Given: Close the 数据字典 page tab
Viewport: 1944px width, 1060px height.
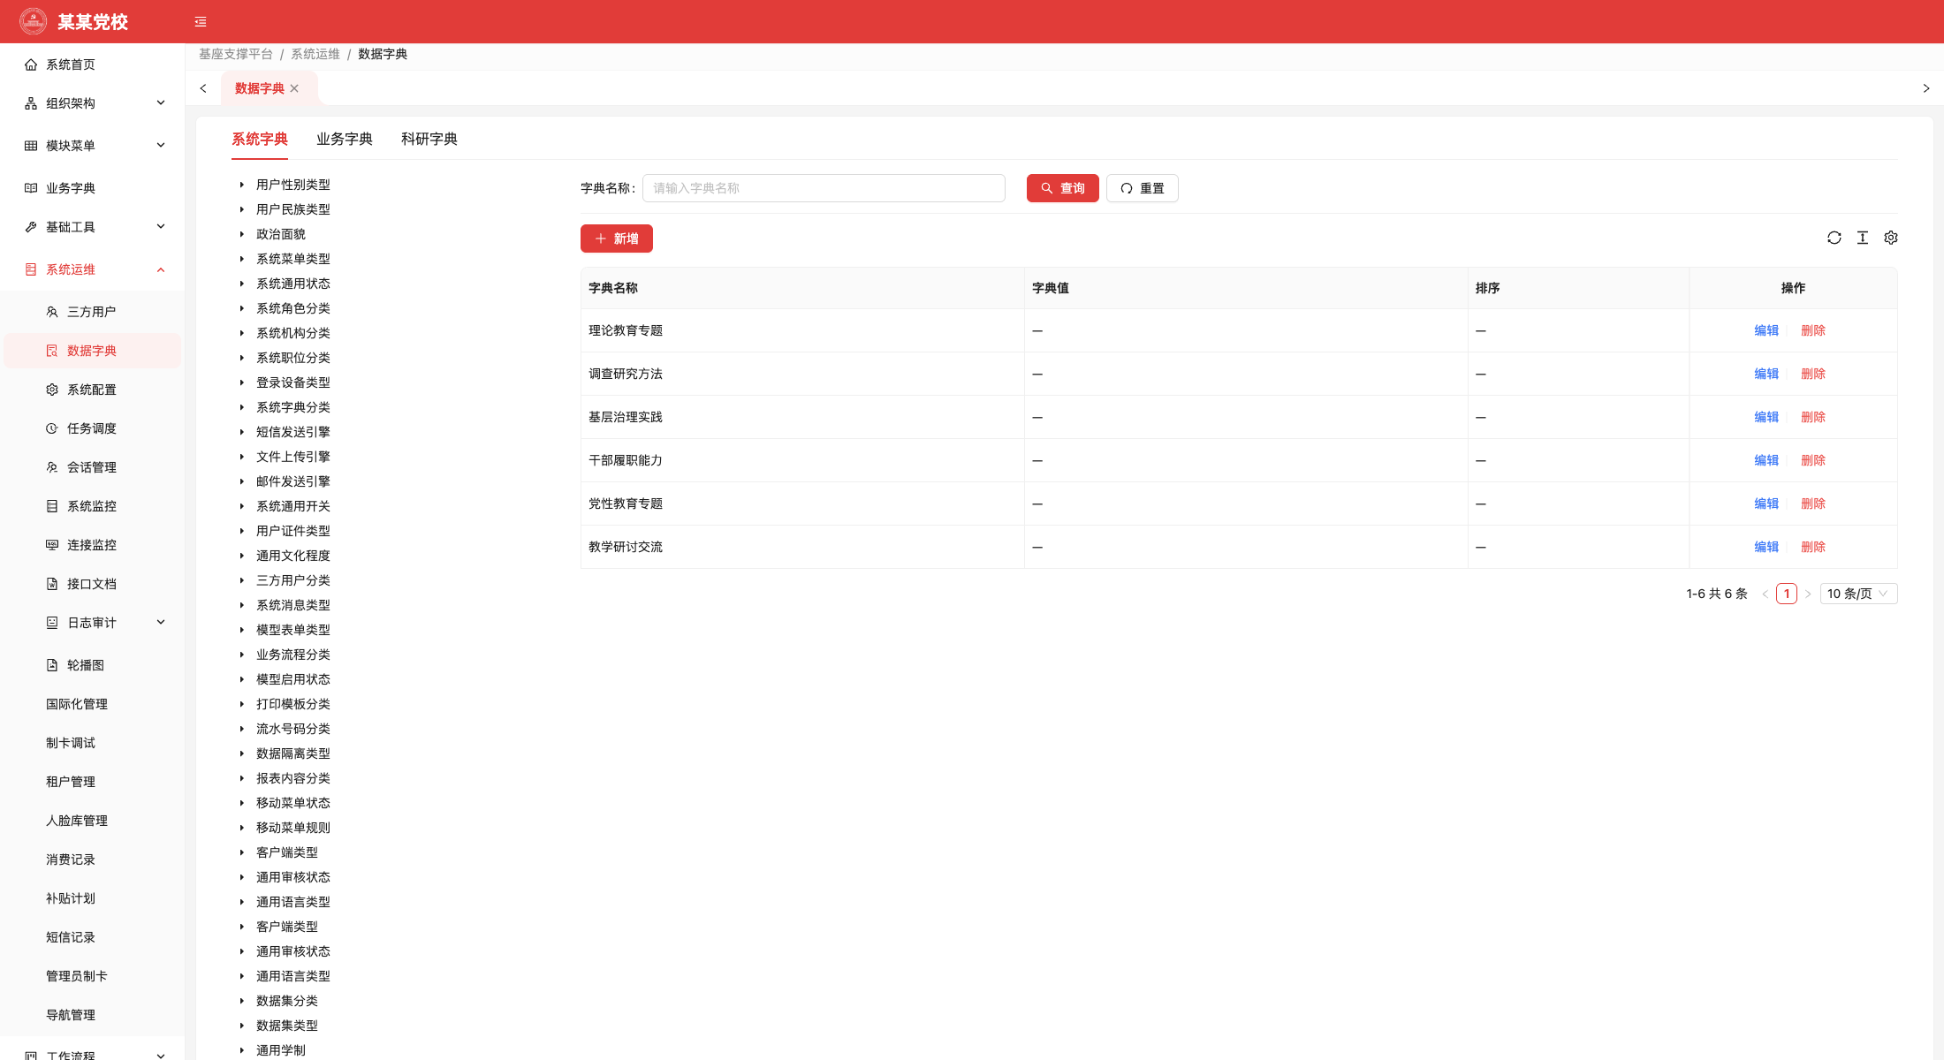Looking at the screenshot, I should coord(294,88).
